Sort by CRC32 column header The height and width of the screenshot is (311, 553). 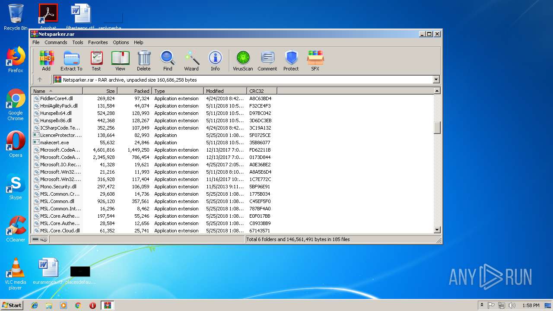[x=262, y=91]
